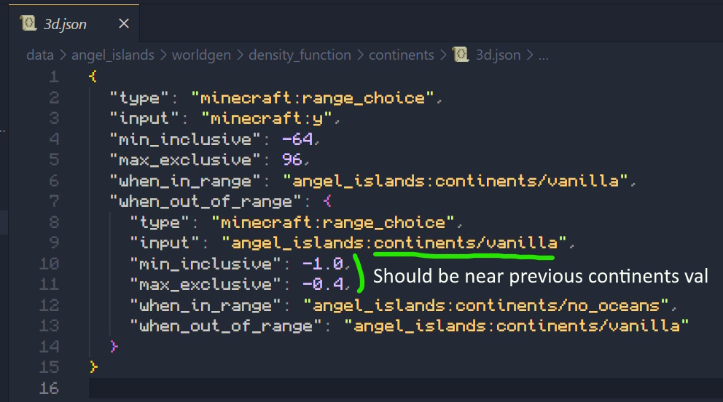723x402 pixels.
Task: Click the "min_inclusive" key on line 4
Action: coord(185,139)
